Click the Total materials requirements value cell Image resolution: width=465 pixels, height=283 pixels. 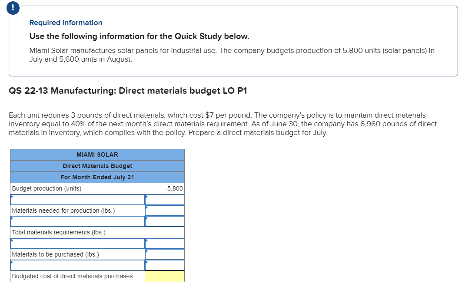pyautogui.click(x=165, y=232)
